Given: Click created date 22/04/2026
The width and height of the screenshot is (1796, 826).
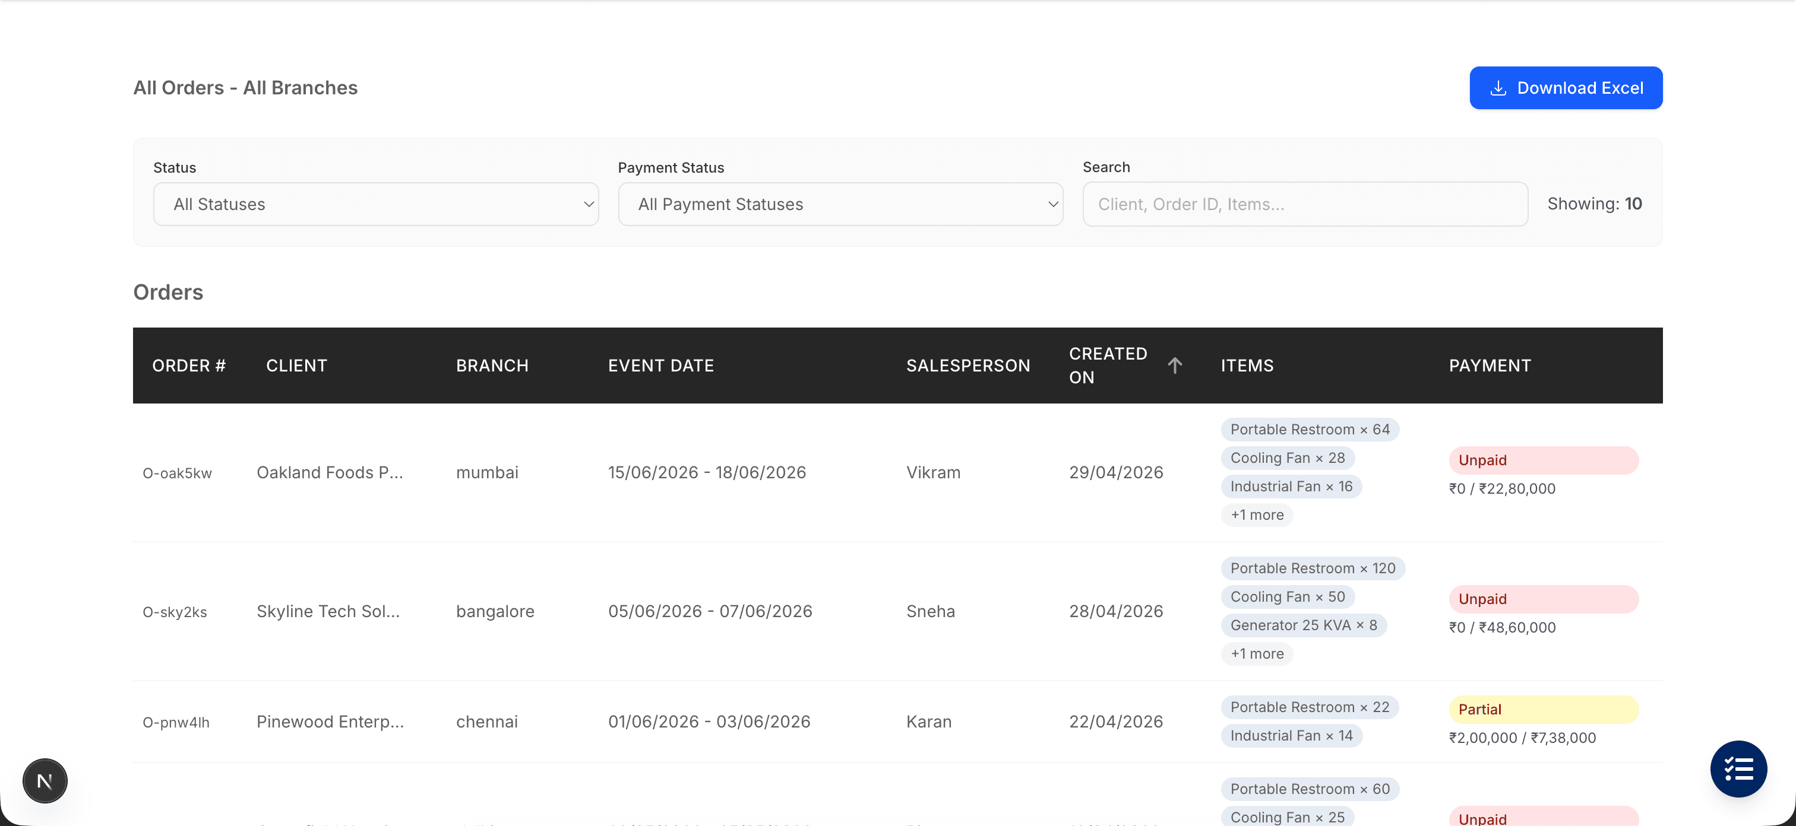Looking at the screenshot, I should pos(1116,722).
